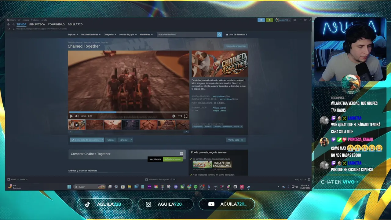The width and height of the screenshot is (391, 220).
Task: Go forward with the Steam forward arrow
Action: point(13,24)
